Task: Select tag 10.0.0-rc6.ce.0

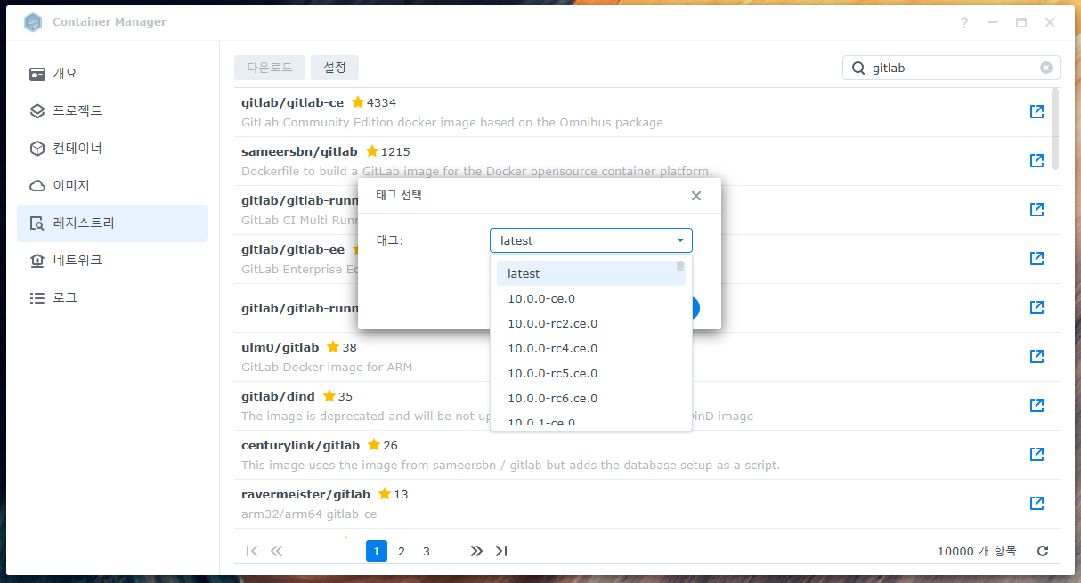Action: 591,398
